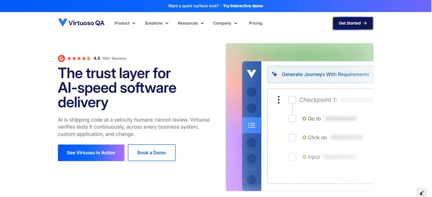Viewport: 432px width, 197px height.
Task: Click the sparkle icon beside Generate Journeys
Action: [275, 74]
